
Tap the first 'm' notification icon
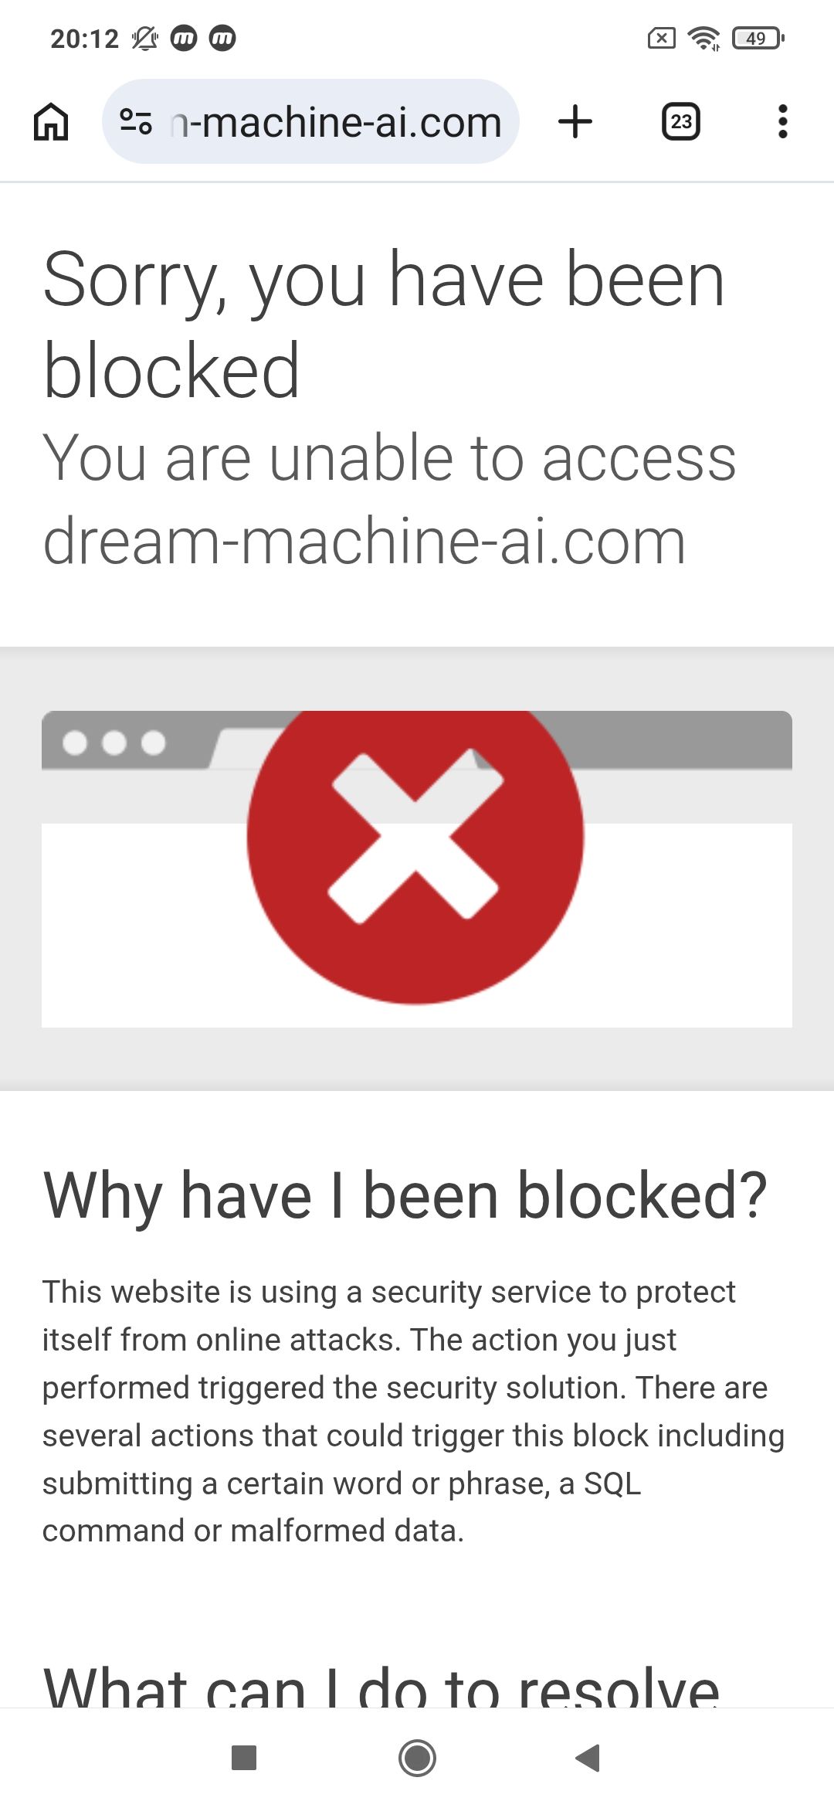click(184, 38)
